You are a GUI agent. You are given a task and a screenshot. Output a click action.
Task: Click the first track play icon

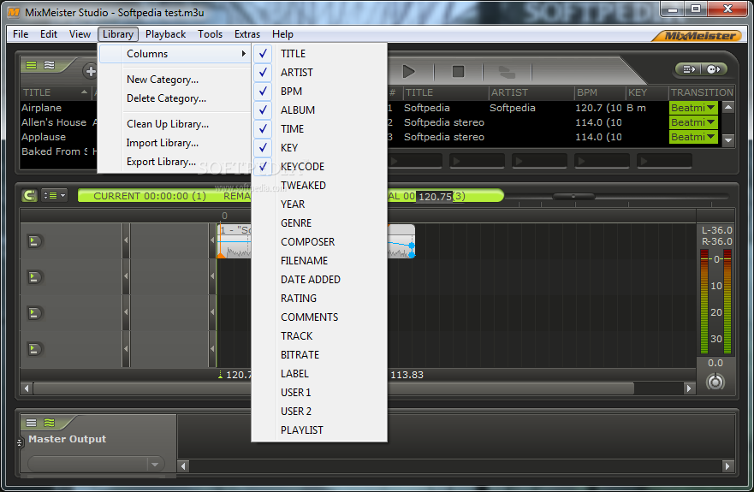click(34, 241)
